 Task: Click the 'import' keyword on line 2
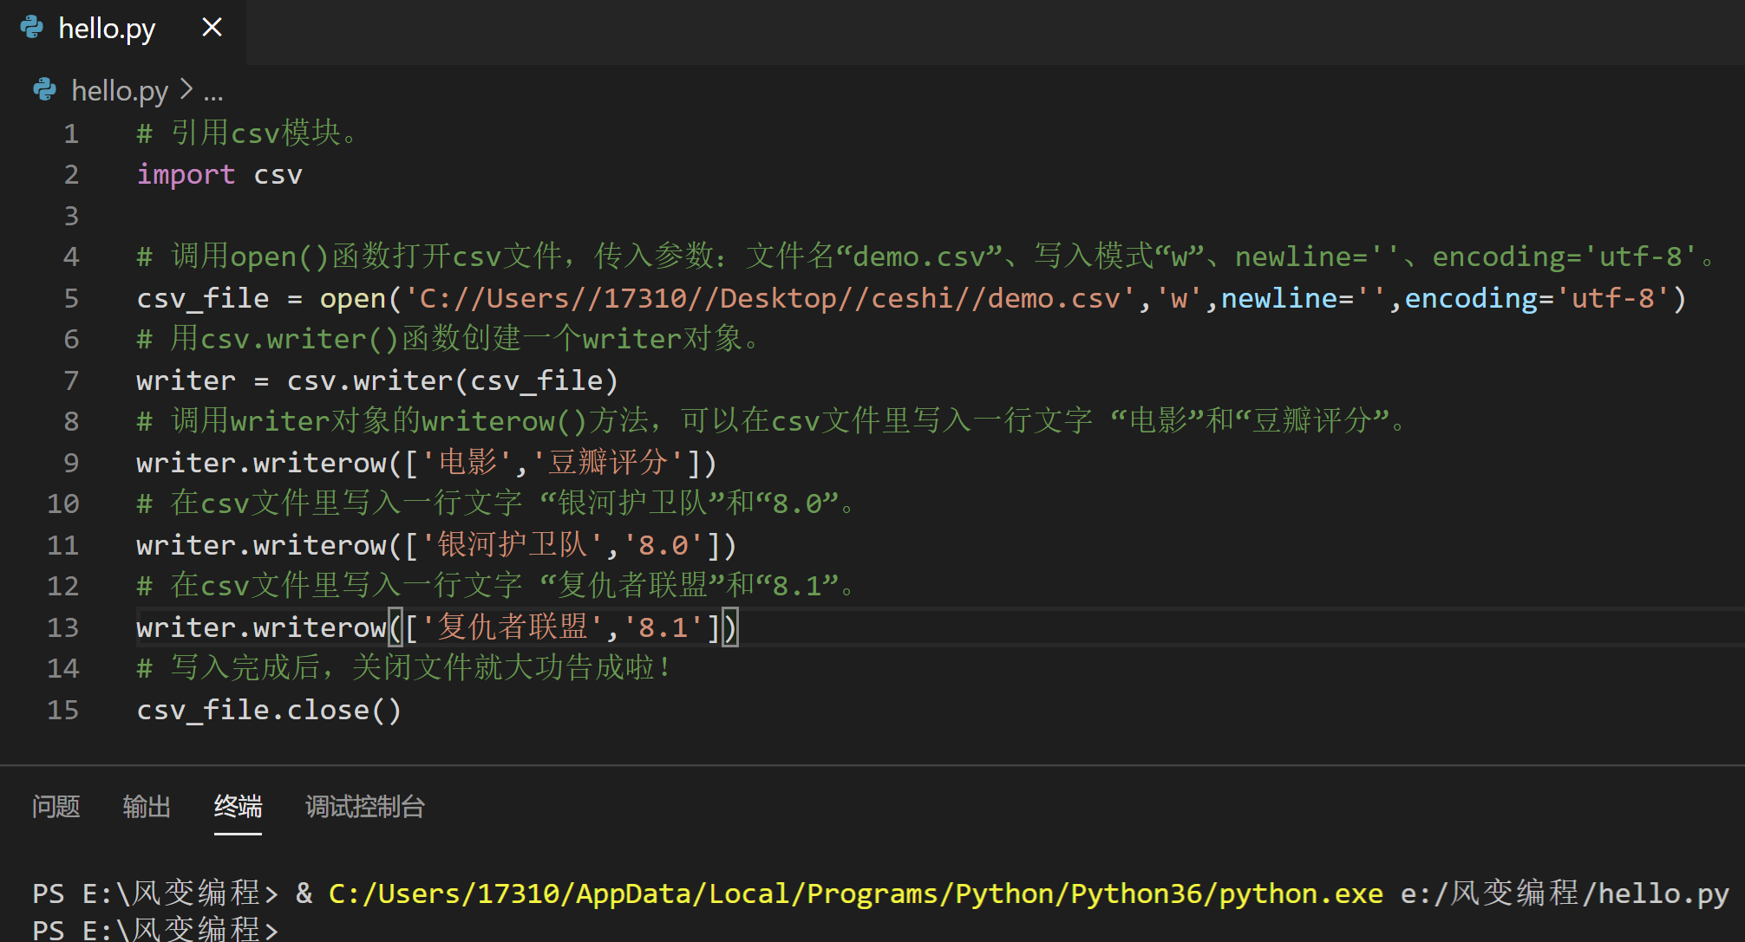coord(186,174)
